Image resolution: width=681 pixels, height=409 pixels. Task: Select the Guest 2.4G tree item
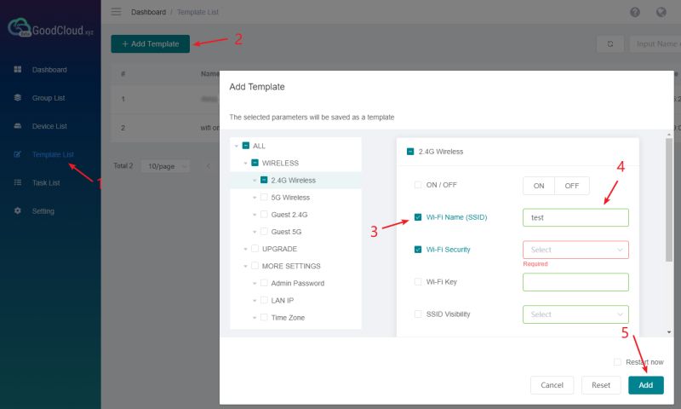(289, 215)
